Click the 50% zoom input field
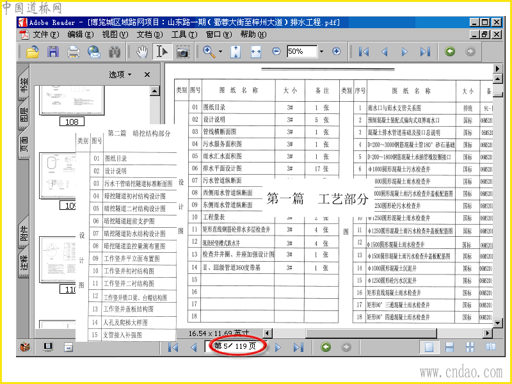Viewport: 512px width, 384px height. (x=302, y=52)
